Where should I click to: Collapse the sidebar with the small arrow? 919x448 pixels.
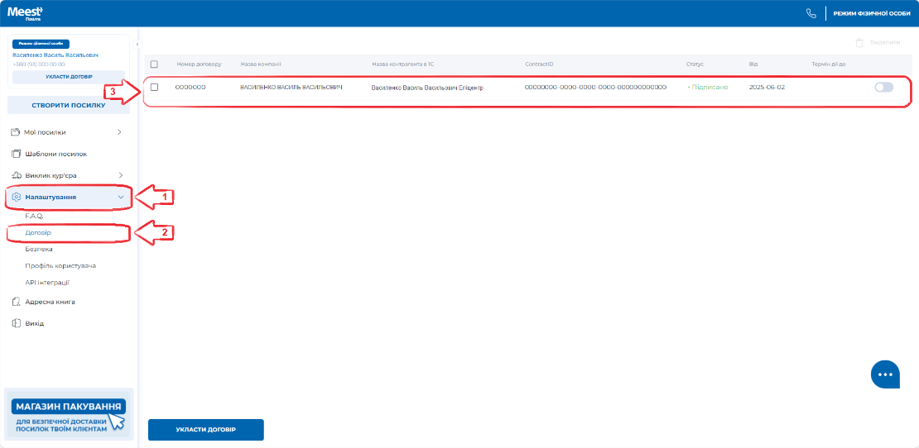tap(137, 44)
